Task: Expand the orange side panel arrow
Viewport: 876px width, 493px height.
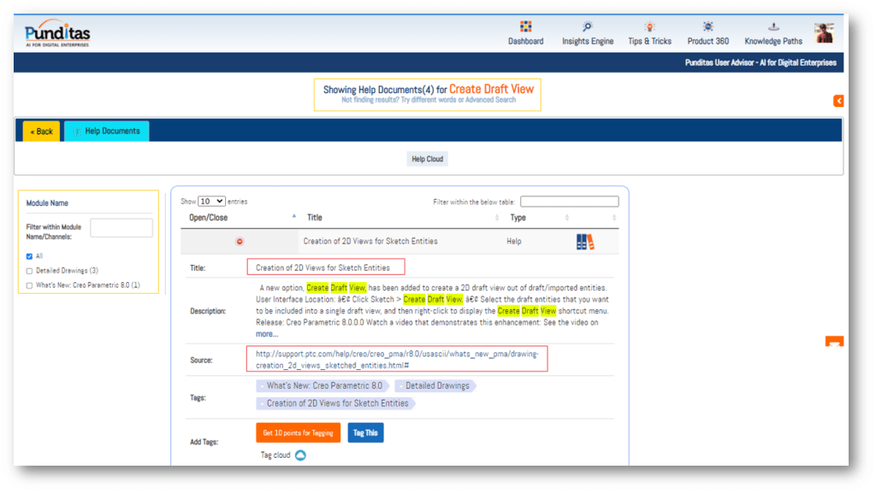Action: tap(838, 101)
